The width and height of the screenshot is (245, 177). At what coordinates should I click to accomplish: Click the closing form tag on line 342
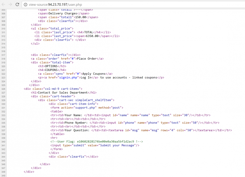tap(56, 149)
